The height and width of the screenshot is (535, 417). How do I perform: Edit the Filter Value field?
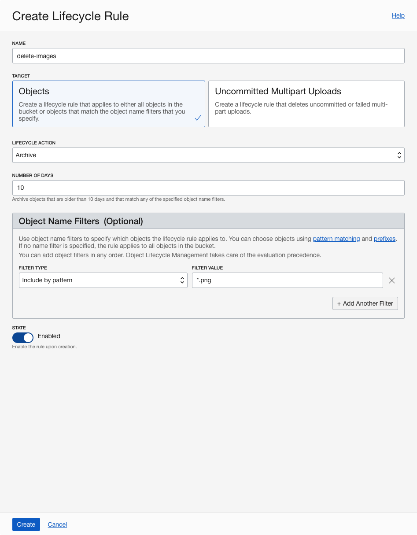287,280
